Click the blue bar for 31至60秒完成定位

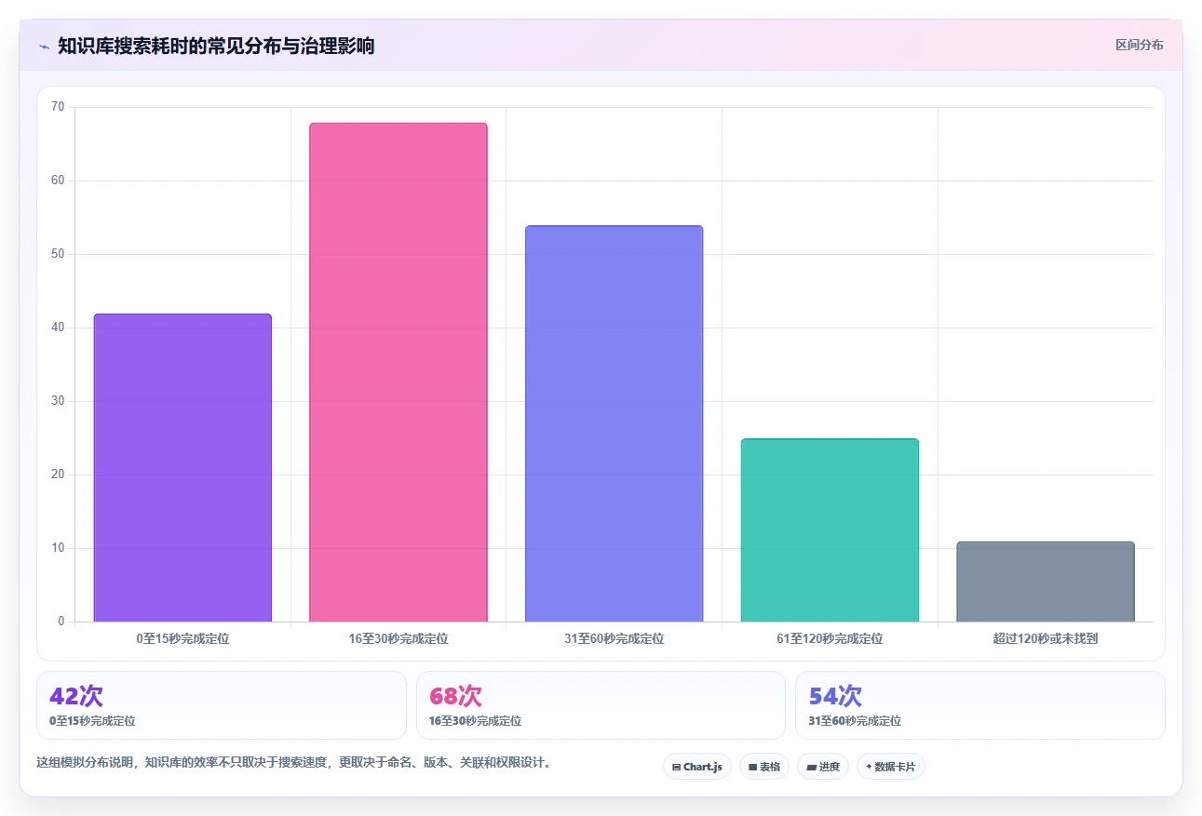[x=614, y=423]
